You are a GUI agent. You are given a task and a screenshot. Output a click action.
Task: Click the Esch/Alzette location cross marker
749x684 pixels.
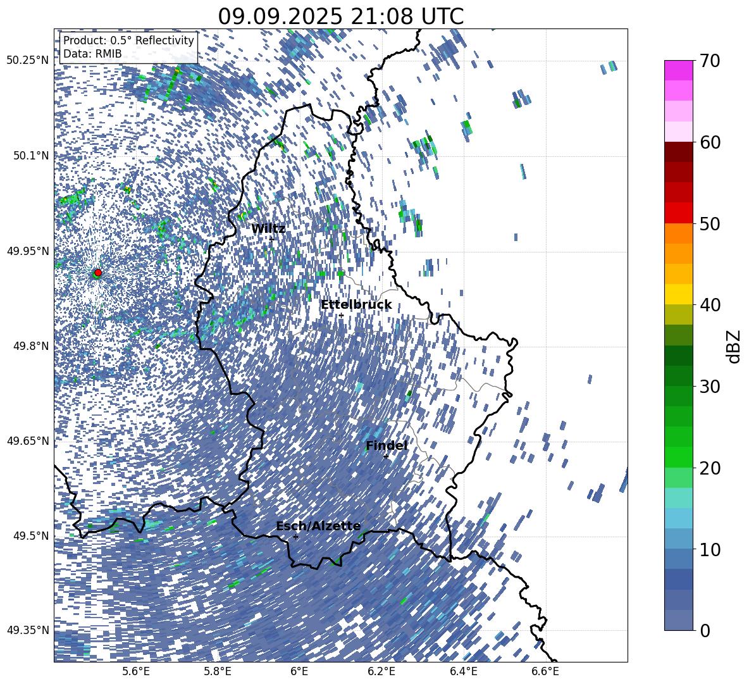(x=295, y=537)
